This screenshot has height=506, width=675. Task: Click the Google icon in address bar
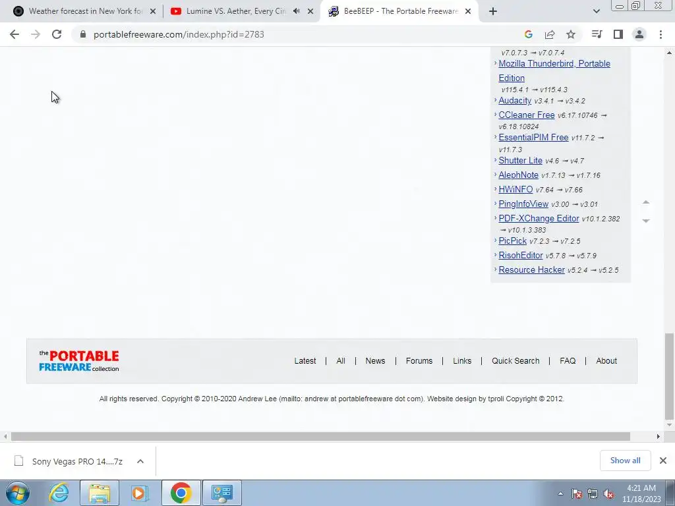[529, 34]
